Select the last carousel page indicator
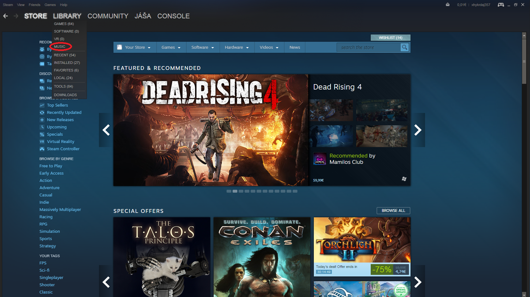Image resolution: width=530 pixels, height=297 pixels. [295, 191]
